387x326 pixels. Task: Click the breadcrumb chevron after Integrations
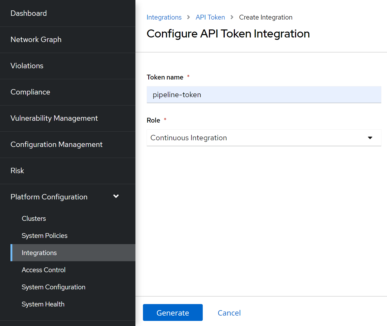[189, 17]
